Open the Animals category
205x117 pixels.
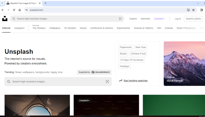point(169,28)
